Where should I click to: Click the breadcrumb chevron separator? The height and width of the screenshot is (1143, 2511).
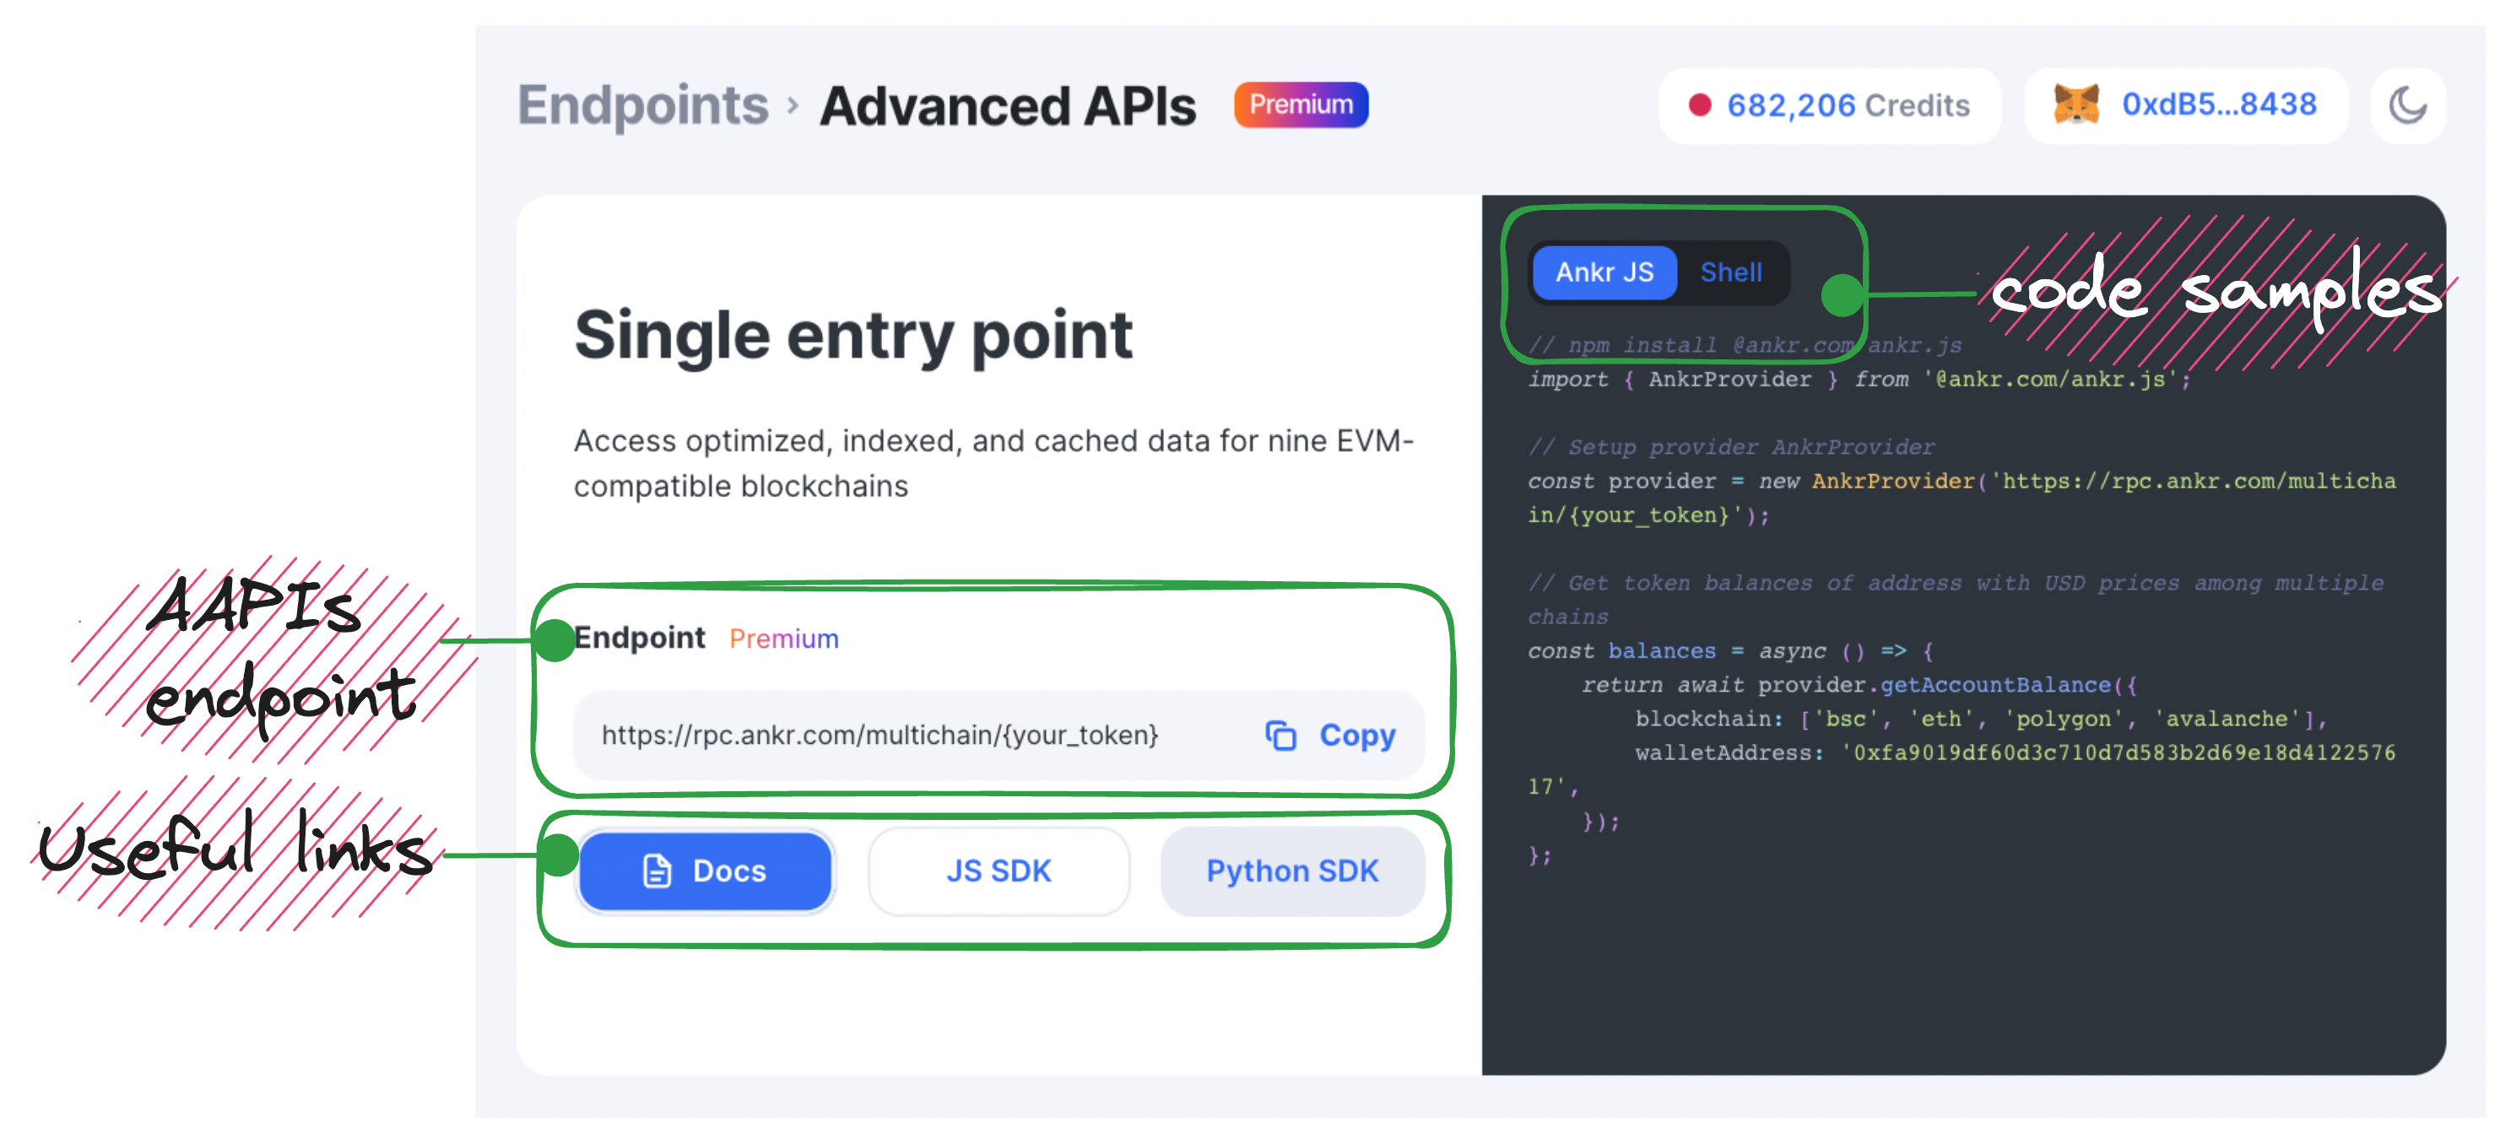[x=793, y=105]
